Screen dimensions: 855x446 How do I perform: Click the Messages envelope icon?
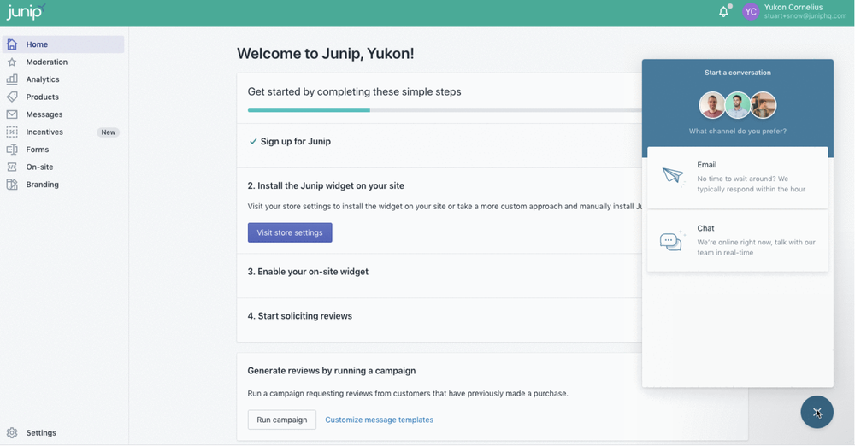[12, 114]
